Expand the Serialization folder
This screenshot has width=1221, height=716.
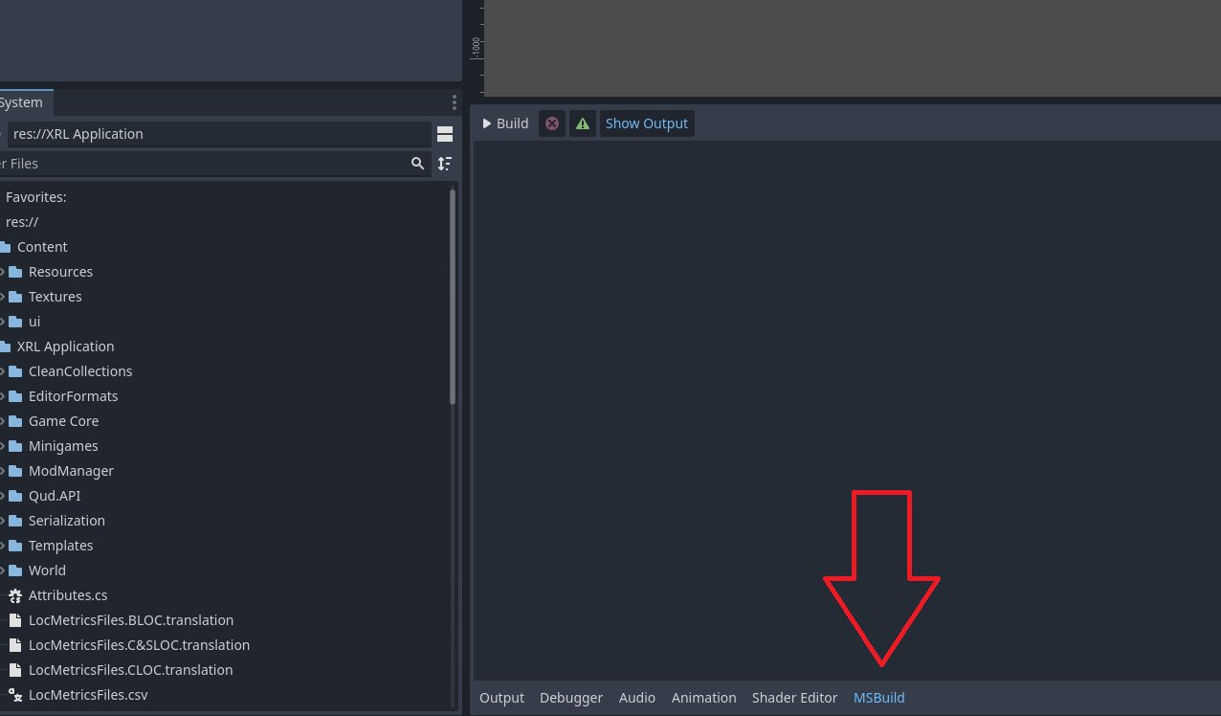pos(3,521)
